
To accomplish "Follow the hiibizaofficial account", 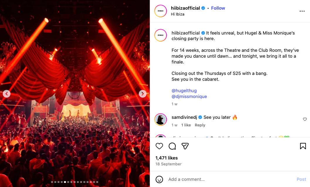I will coord(218,8).
